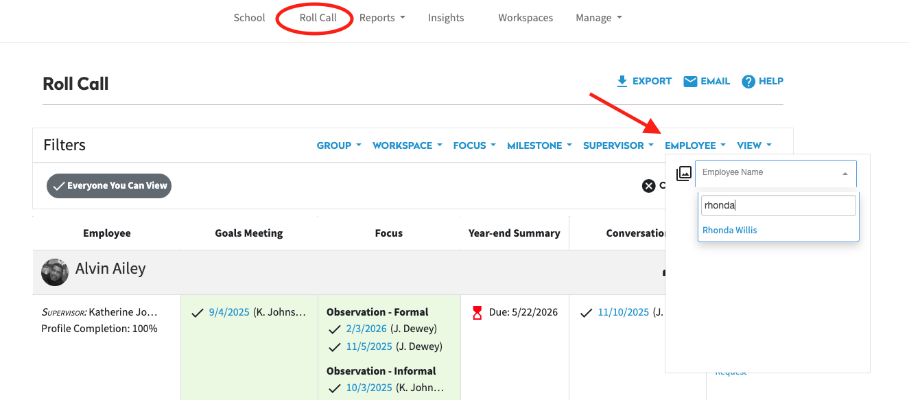Open the 2/3/2026 formal observation link

[x=366, y=329]
